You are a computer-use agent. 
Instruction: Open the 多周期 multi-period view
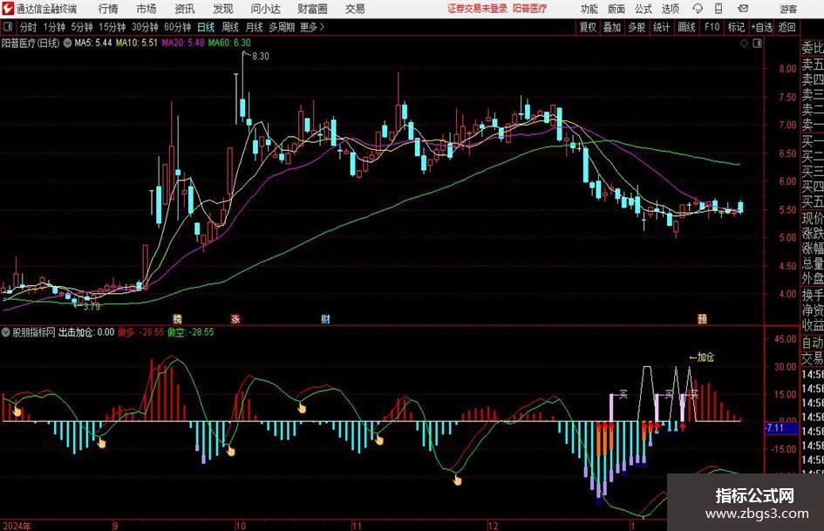tap(282, 27)
